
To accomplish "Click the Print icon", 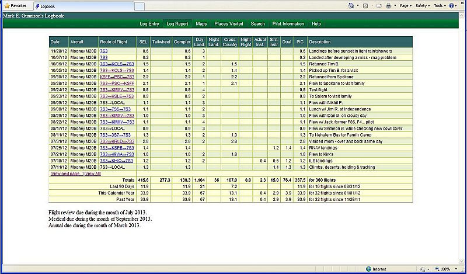I will click(388, 6).
